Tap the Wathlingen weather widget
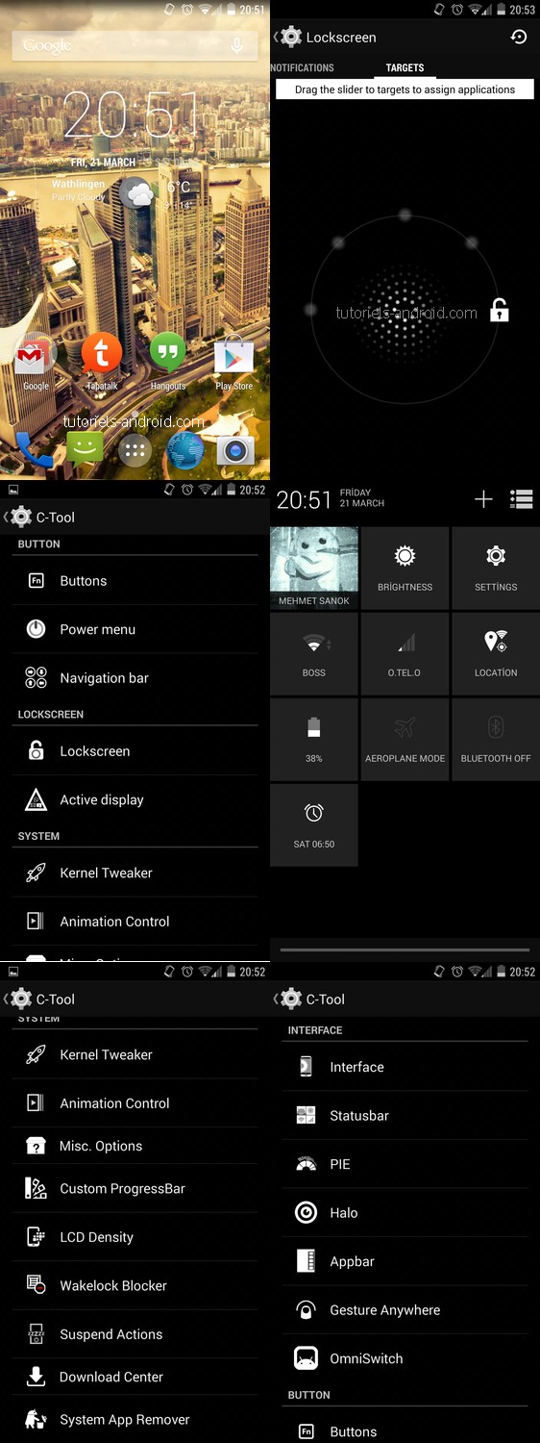 (121, 192)
